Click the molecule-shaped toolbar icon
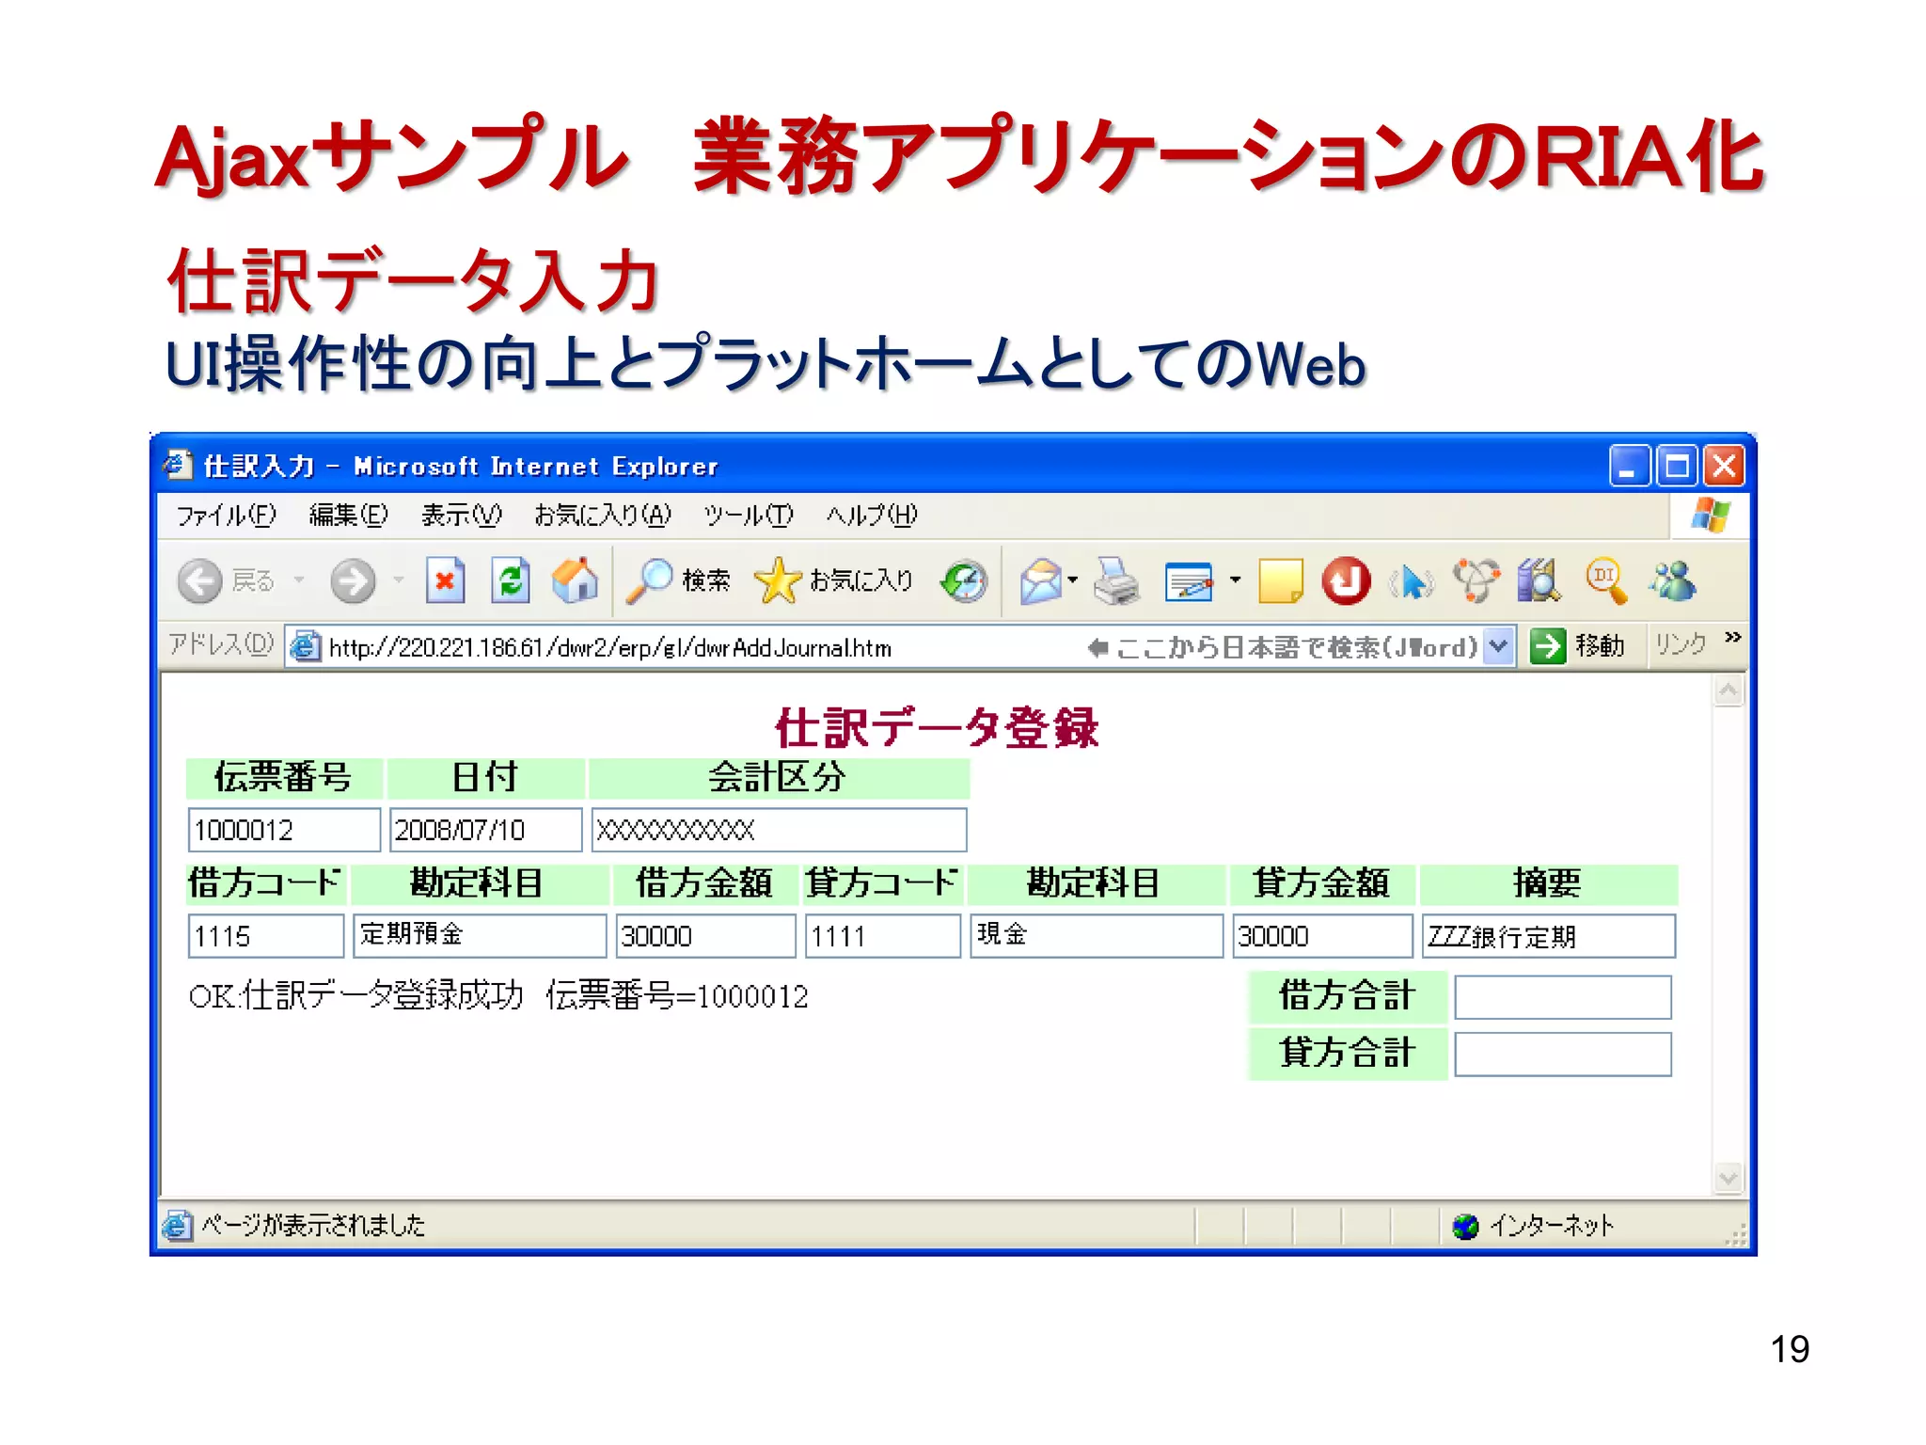This screenshot has width=1926, height=1445. coord(1476,580)
